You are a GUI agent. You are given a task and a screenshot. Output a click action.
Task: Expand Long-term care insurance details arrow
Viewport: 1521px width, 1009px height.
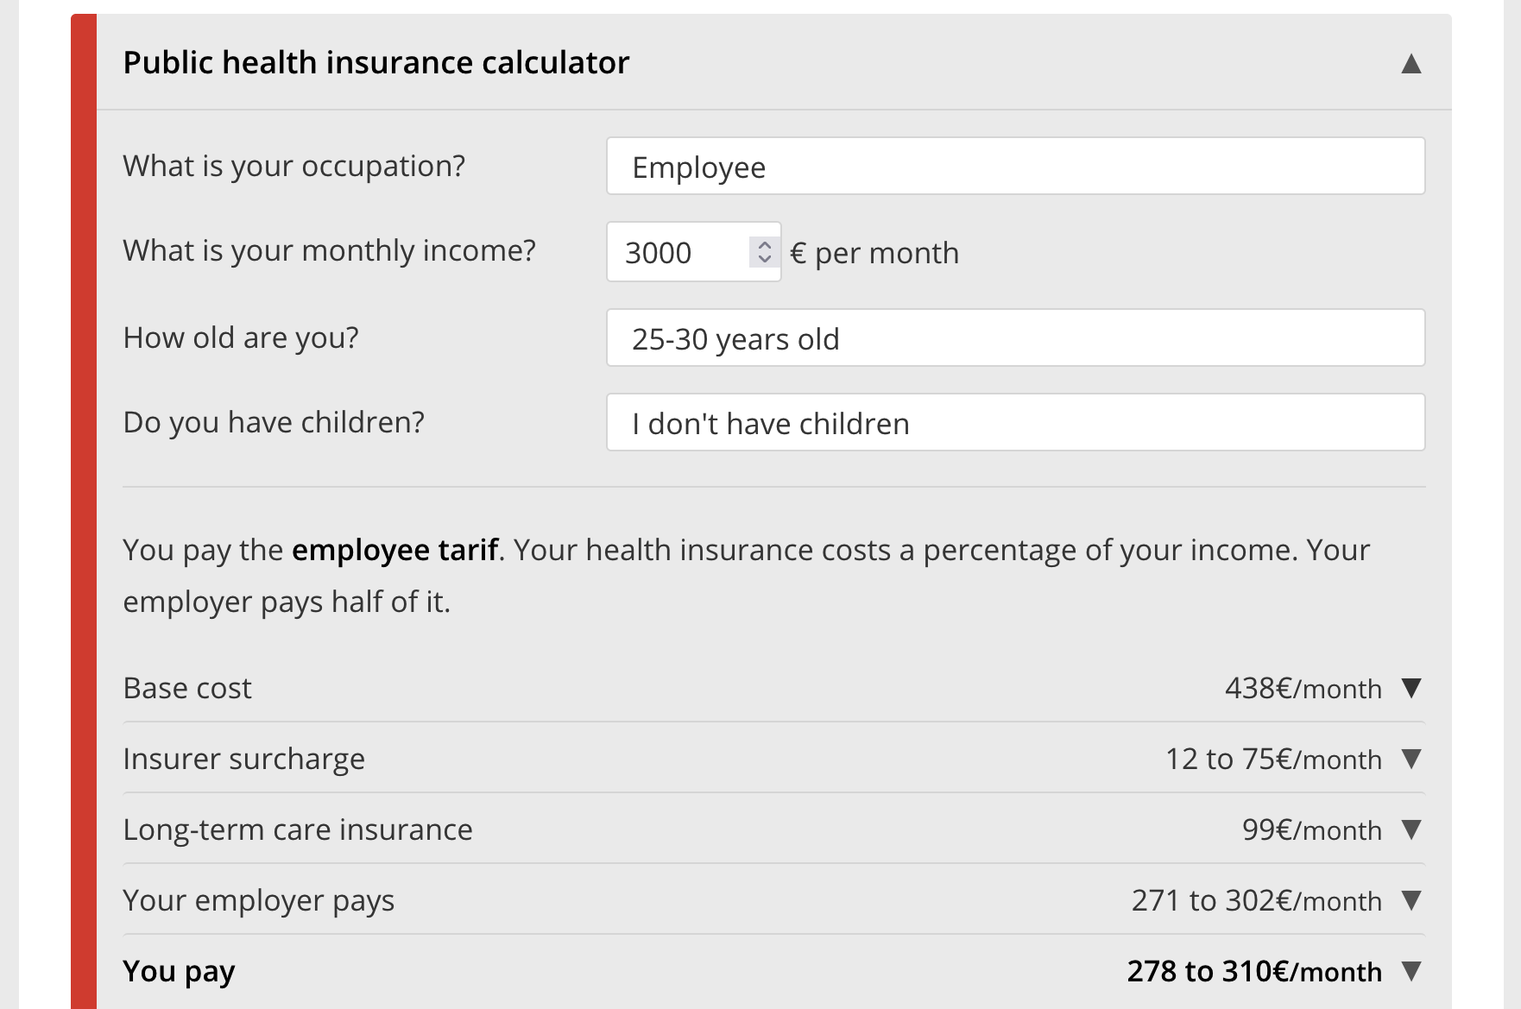[1411, 829]
